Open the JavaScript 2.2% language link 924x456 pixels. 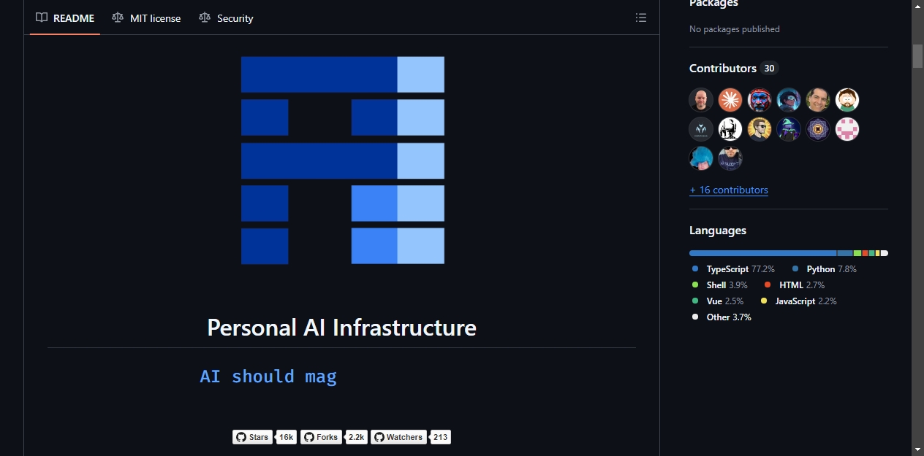[x=799, y=301]
